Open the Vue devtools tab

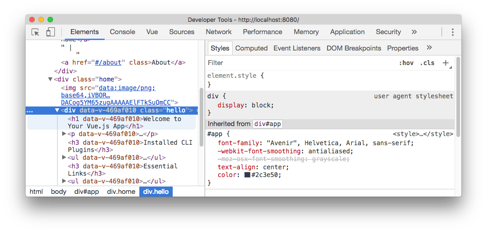click(x=152, y=32)
